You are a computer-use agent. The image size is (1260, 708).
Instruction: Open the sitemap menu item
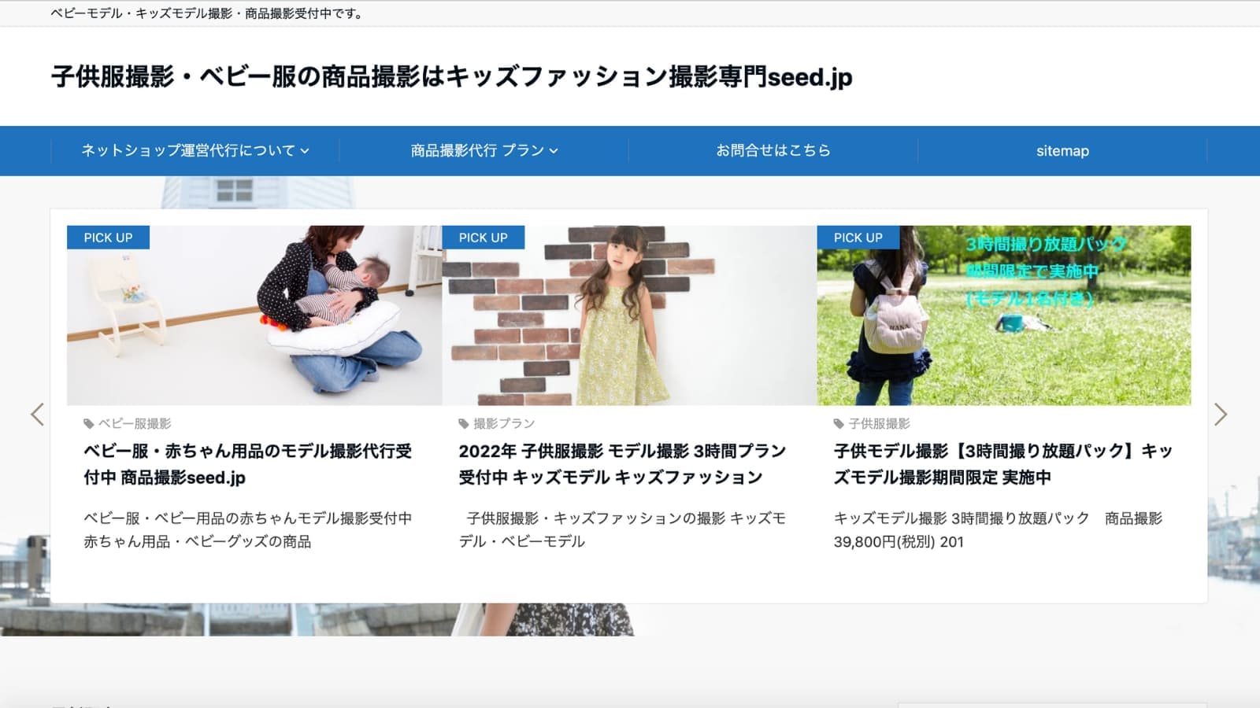[1062, 150]
